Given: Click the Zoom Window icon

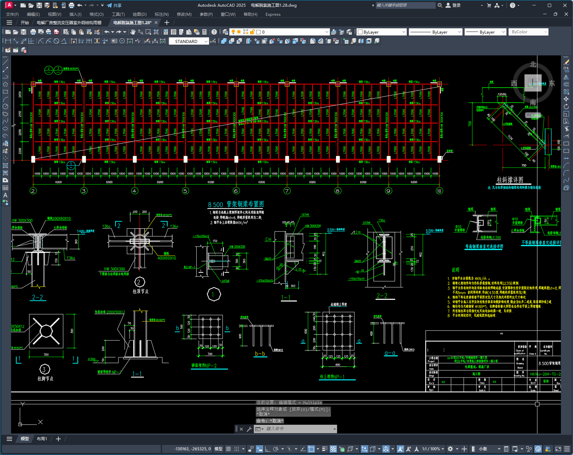Looking at the screenshot, I should coord(148,32).
